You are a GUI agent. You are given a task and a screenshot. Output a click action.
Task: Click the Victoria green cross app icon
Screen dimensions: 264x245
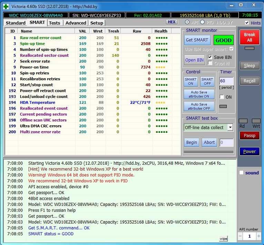tap(6, 7)
